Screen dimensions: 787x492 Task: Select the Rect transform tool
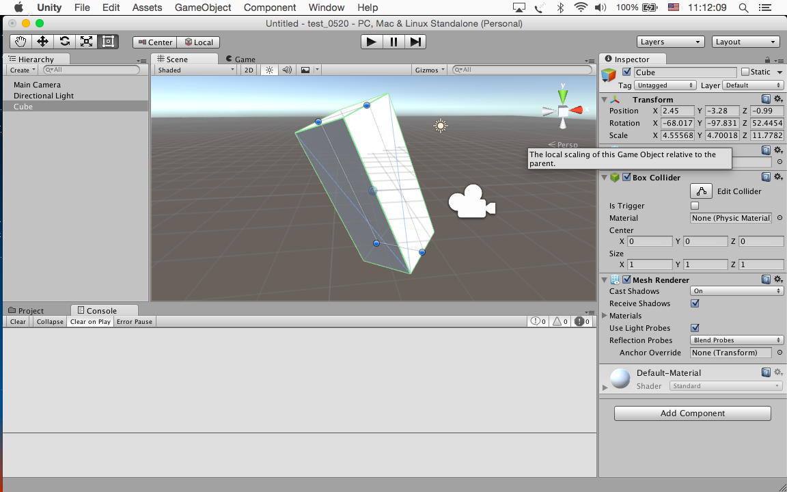[108, 42]
